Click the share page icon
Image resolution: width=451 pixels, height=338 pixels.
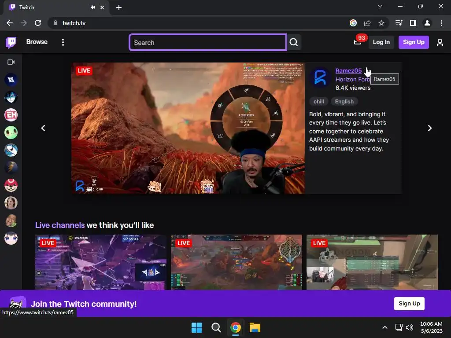click(x=367, y=23)
